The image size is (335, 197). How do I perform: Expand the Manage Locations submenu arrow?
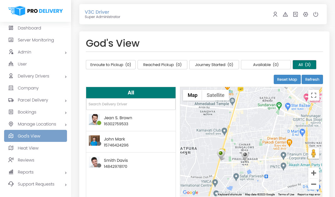pyautogui.click(x=66, y=125)
